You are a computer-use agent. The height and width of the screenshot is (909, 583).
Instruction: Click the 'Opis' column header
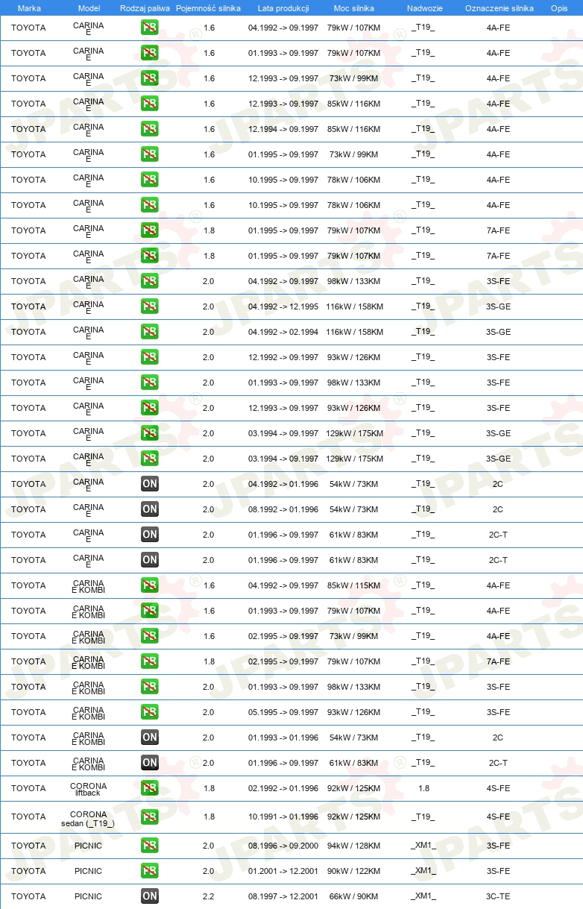coord(558,8)
